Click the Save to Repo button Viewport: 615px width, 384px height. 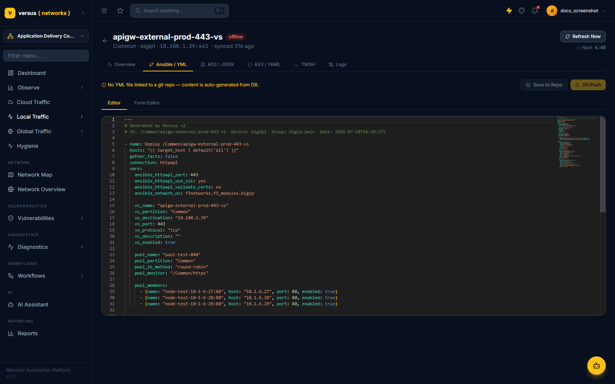[x=544, y=85]
